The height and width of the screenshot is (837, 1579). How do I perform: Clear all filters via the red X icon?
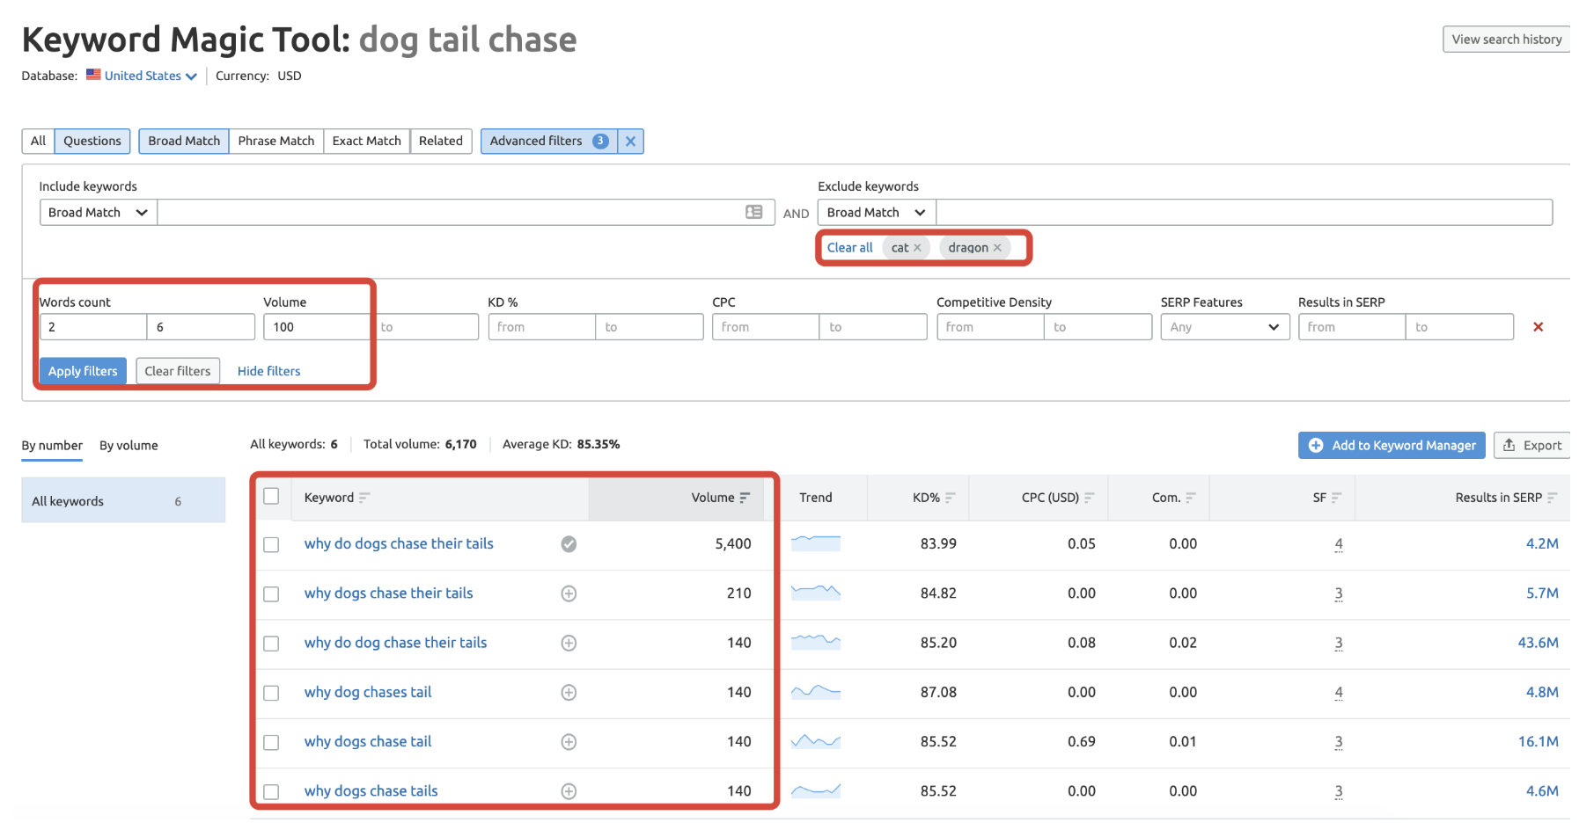pyautogui.click(x=1538, y=326)
